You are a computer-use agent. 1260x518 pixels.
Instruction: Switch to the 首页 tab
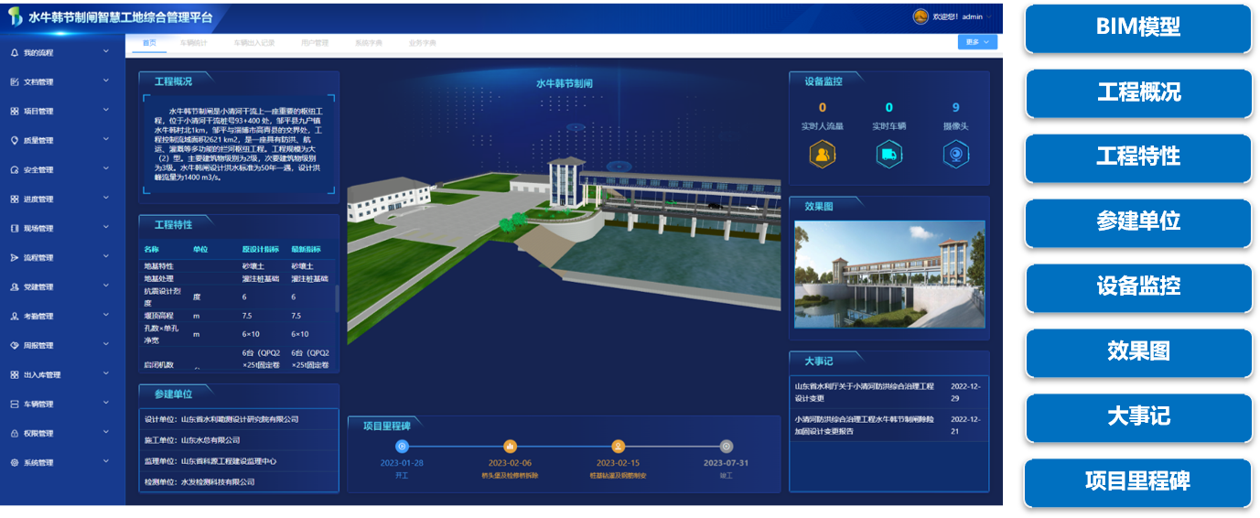click(x=150, y=43)
